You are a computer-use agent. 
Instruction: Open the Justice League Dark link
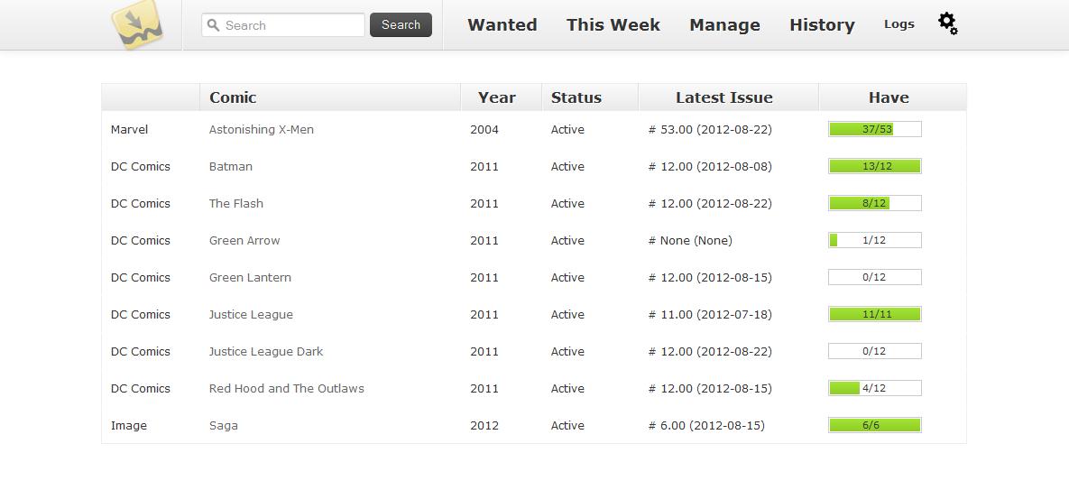pyautogui.click(x=266, y=352)
